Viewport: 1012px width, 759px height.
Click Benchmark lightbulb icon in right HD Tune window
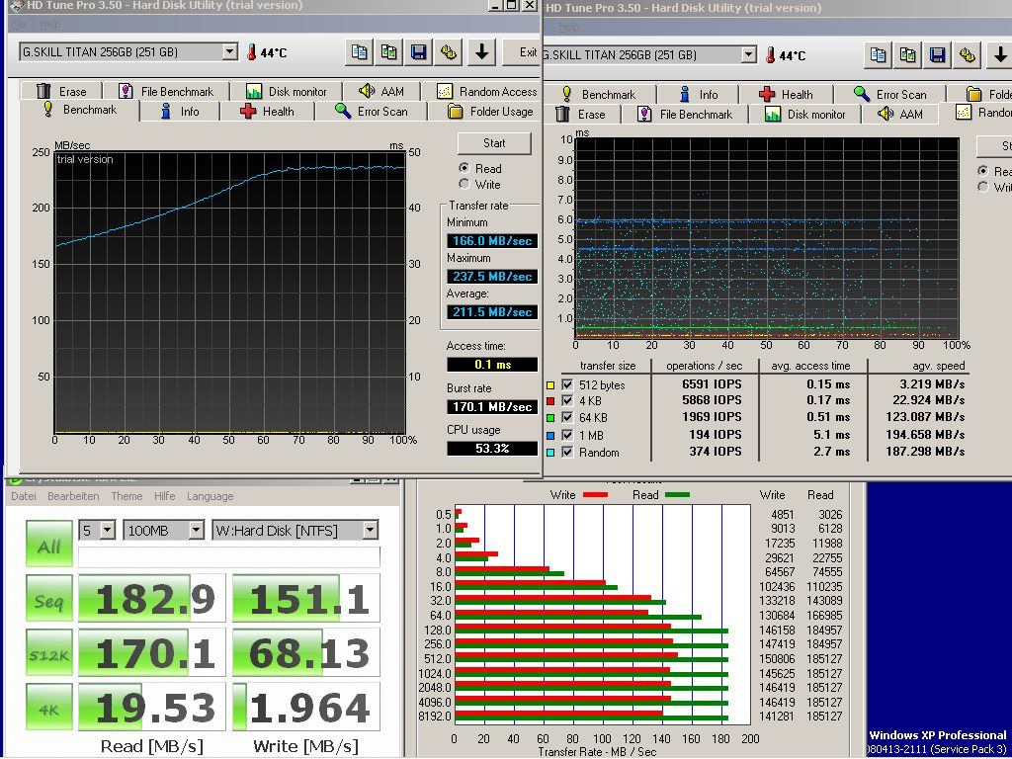(566, 94)
